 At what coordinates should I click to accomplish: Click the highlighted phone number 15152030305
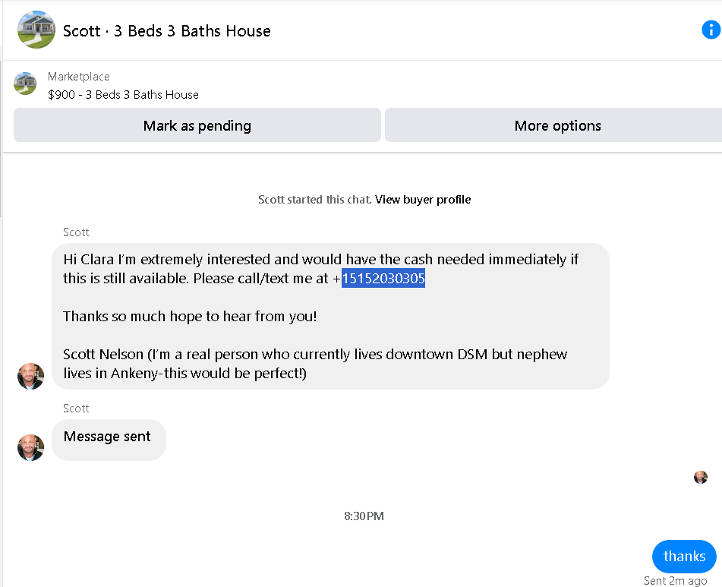click(383, 279)
